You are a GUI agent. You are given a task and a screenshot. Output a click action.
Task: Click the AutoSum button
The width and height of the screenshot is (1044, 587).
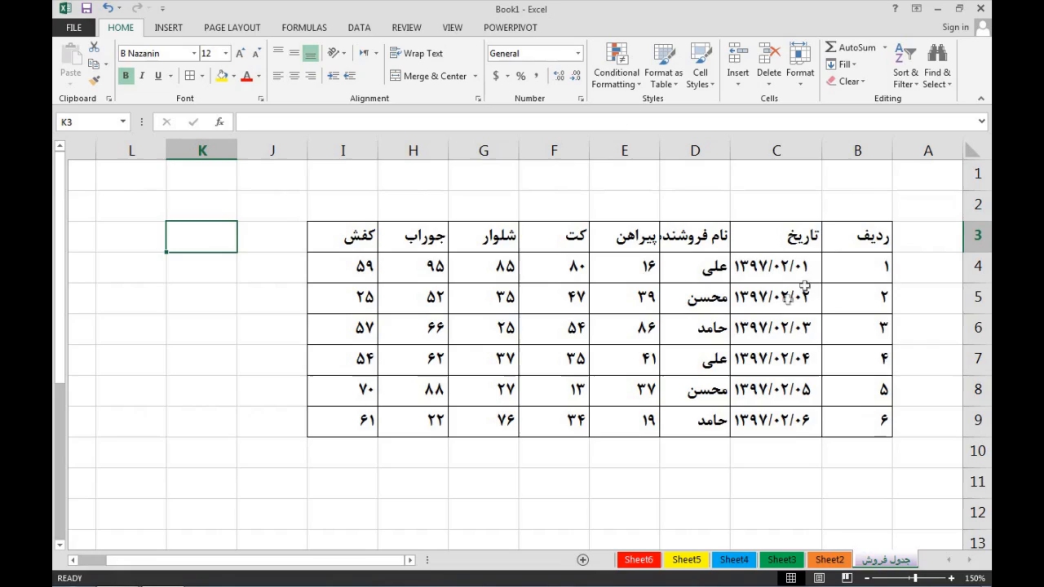(851, 47)
